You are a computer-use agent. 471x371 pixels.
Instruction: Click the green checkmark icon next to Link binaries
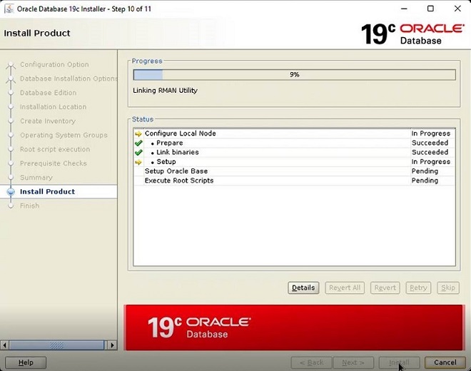[x=138, y=152]
